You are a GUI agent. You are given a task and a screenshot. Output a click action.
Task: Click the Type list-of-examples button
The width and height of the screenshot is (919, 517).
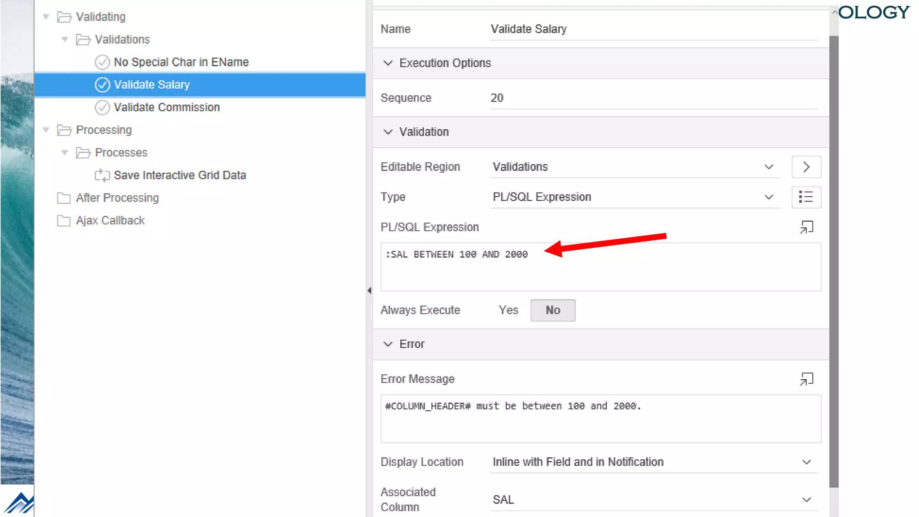tap(806, 197)
